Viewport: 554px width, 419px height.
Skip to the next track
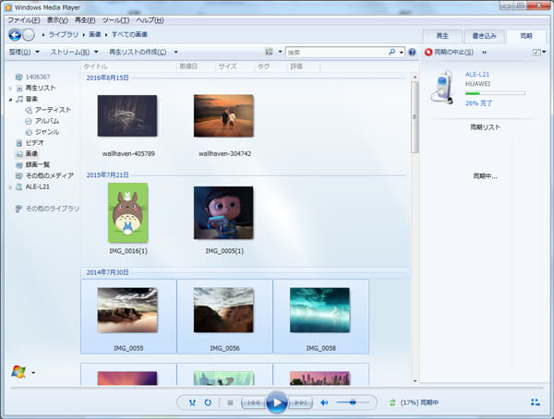300,402
